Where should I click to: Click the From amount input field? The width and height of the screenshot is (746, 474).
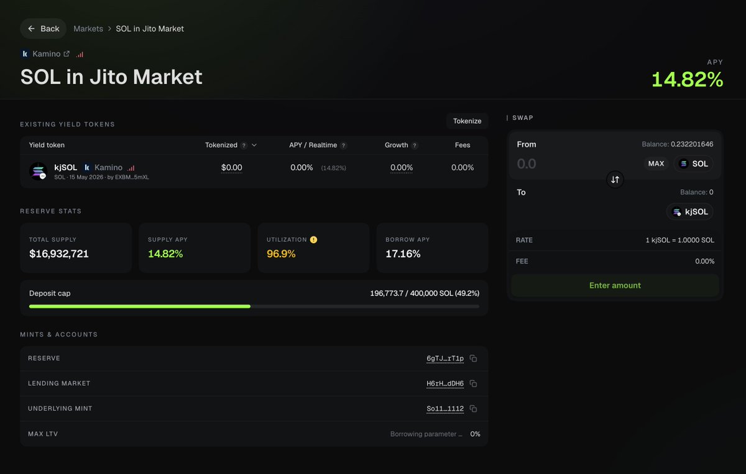[575, 164]
